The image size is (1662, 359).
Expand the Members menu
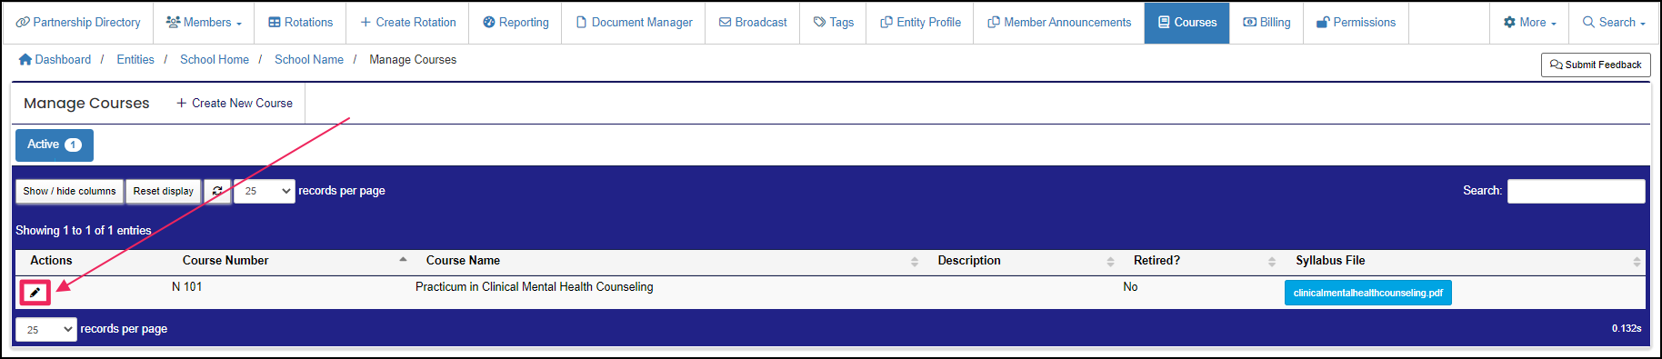[x=204, y=22]
